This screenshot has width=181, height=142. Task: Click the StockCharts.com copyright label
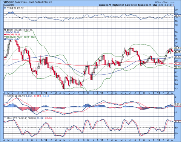pyautogui.click(x=165, y=2)
